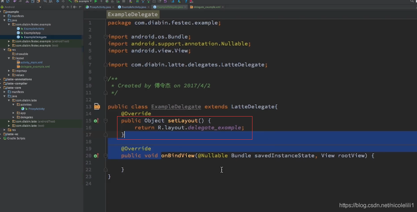The width and height of the screenshot is (417, 212).
Task: Click setLayout method name on line 15
Action: (x=183, y=121)
